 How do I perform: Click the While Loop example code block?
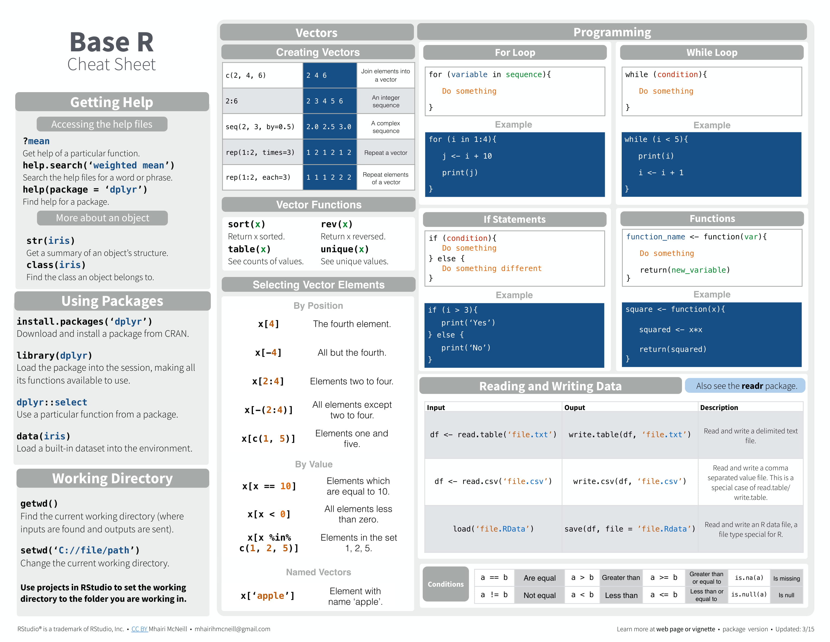click(711, 164)
